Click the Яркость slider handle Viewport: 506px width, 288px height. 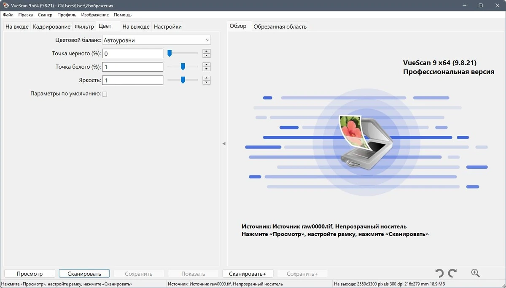click(183, 80)
